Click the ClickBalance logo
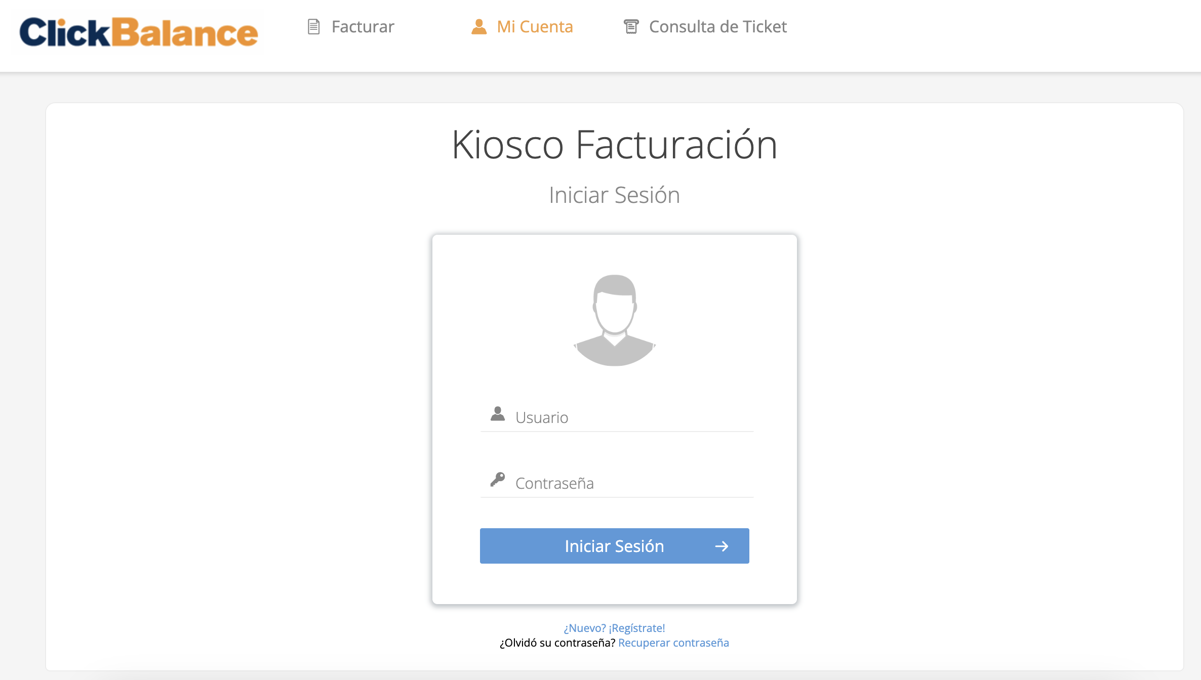The width and height of the screenshot is (1201, 680). [x=138, y=32]
